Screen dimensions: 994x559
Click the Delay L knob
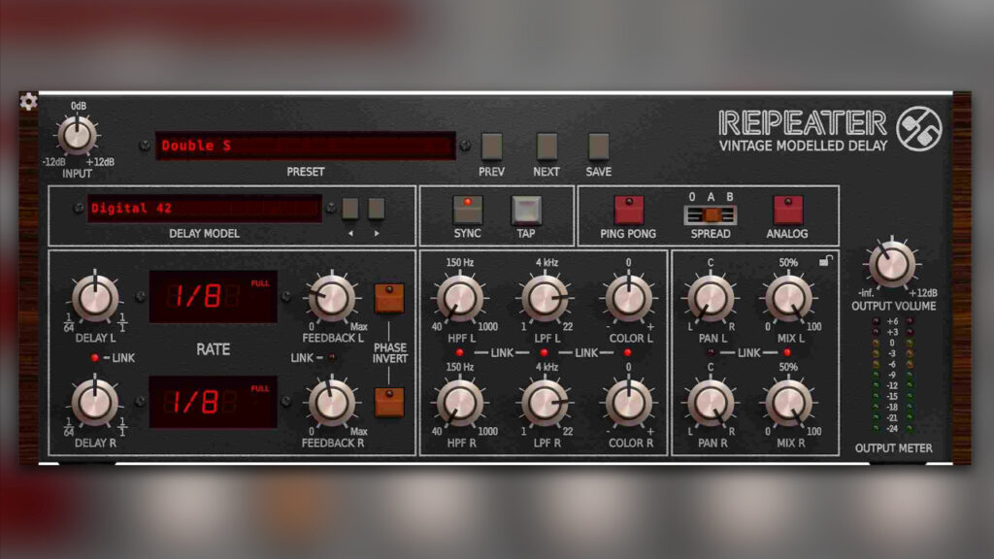95,297
